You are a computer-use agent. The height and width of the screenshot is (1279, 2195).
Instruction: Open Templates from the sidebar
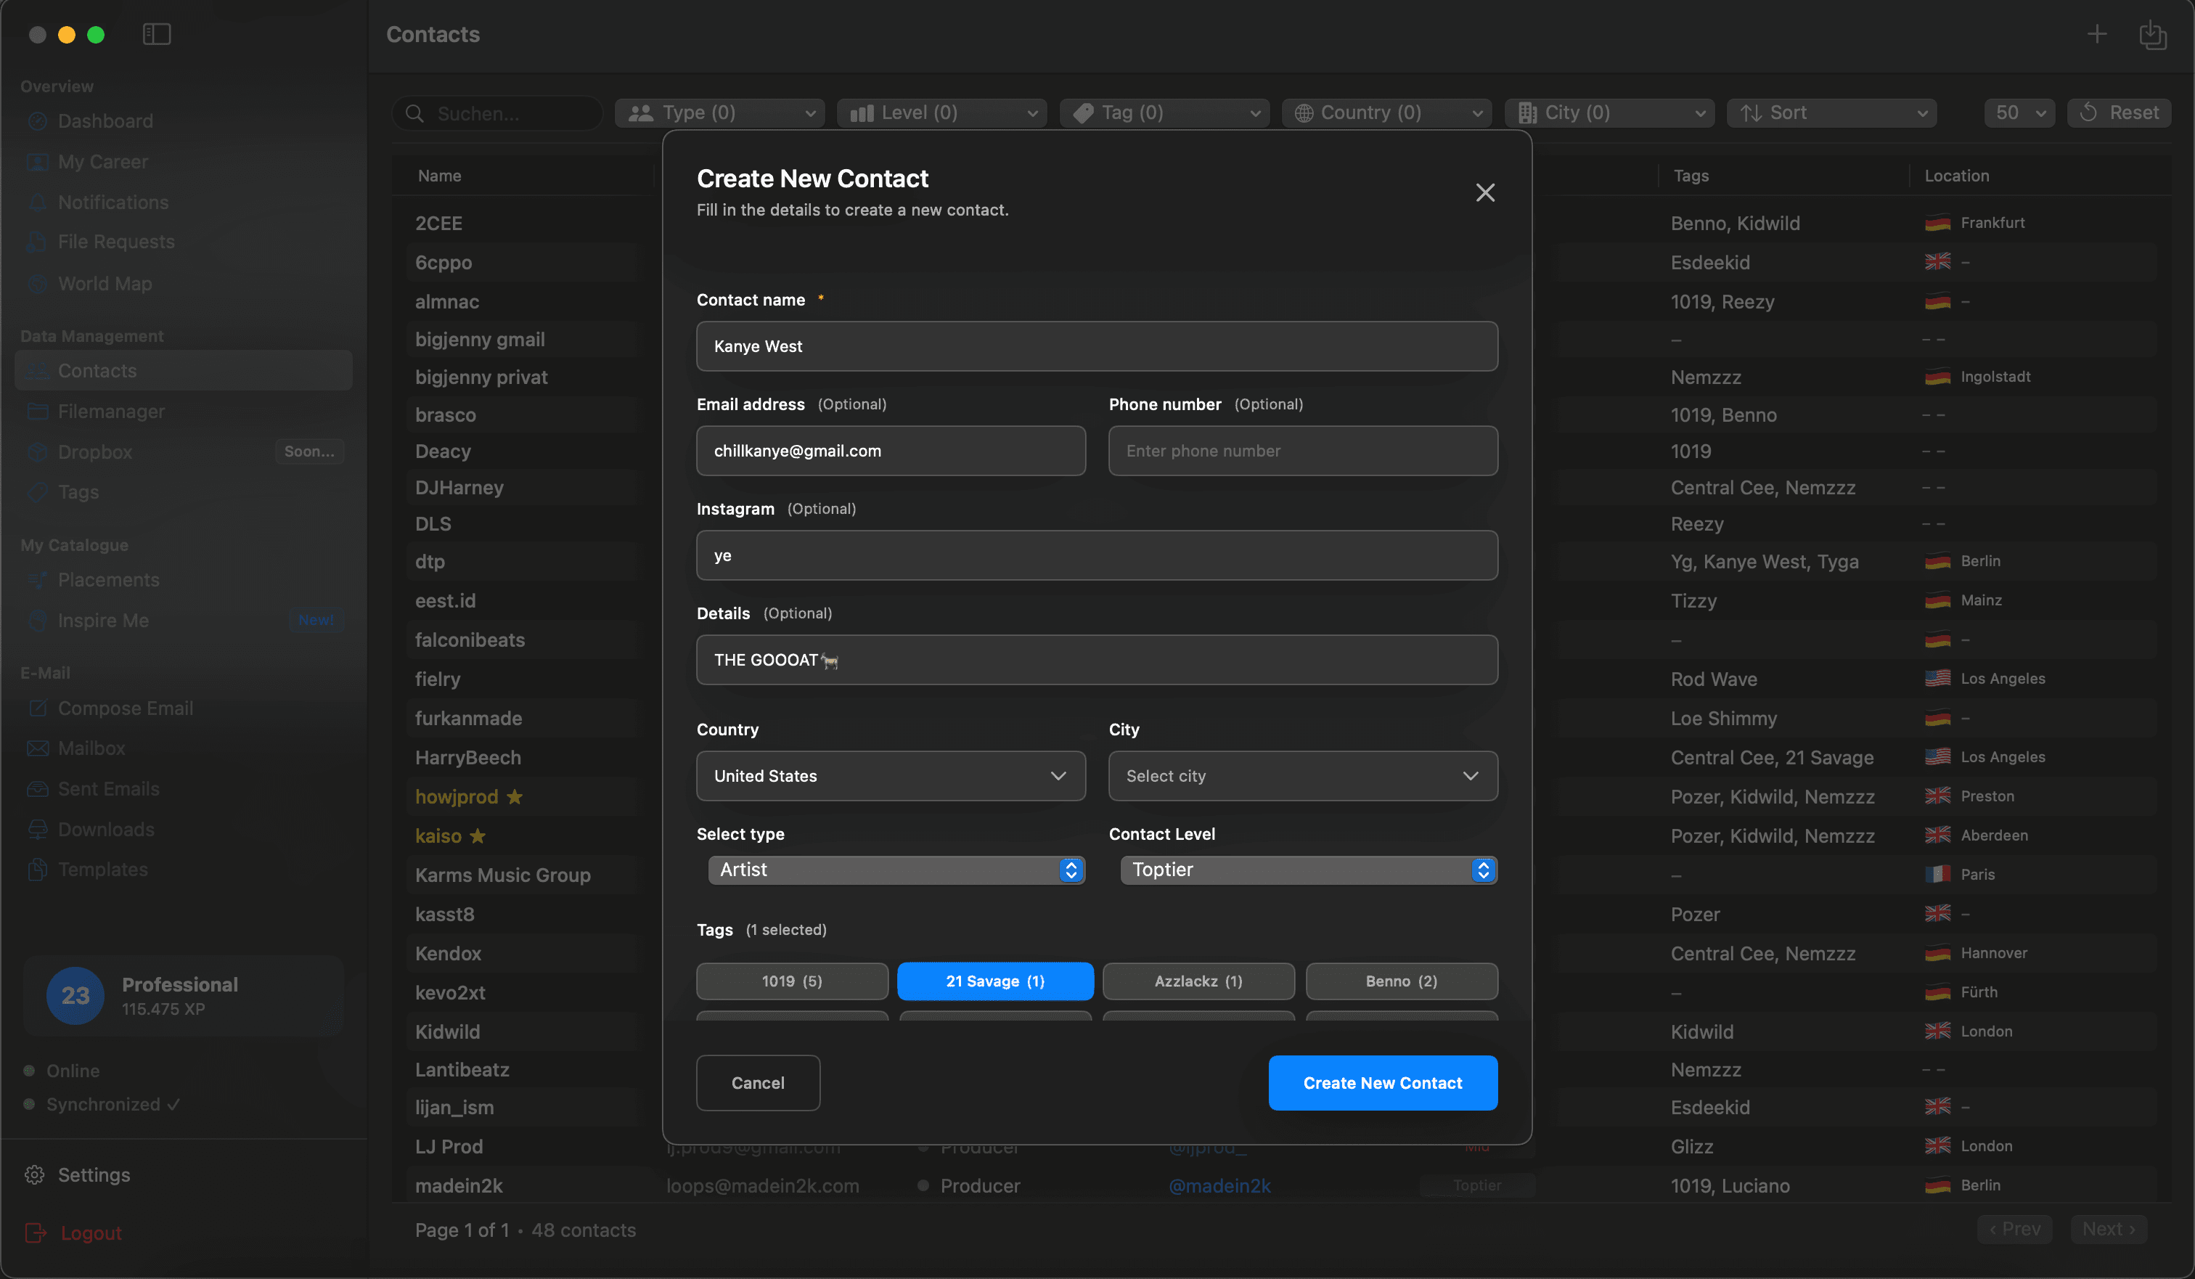click(102, 869)
